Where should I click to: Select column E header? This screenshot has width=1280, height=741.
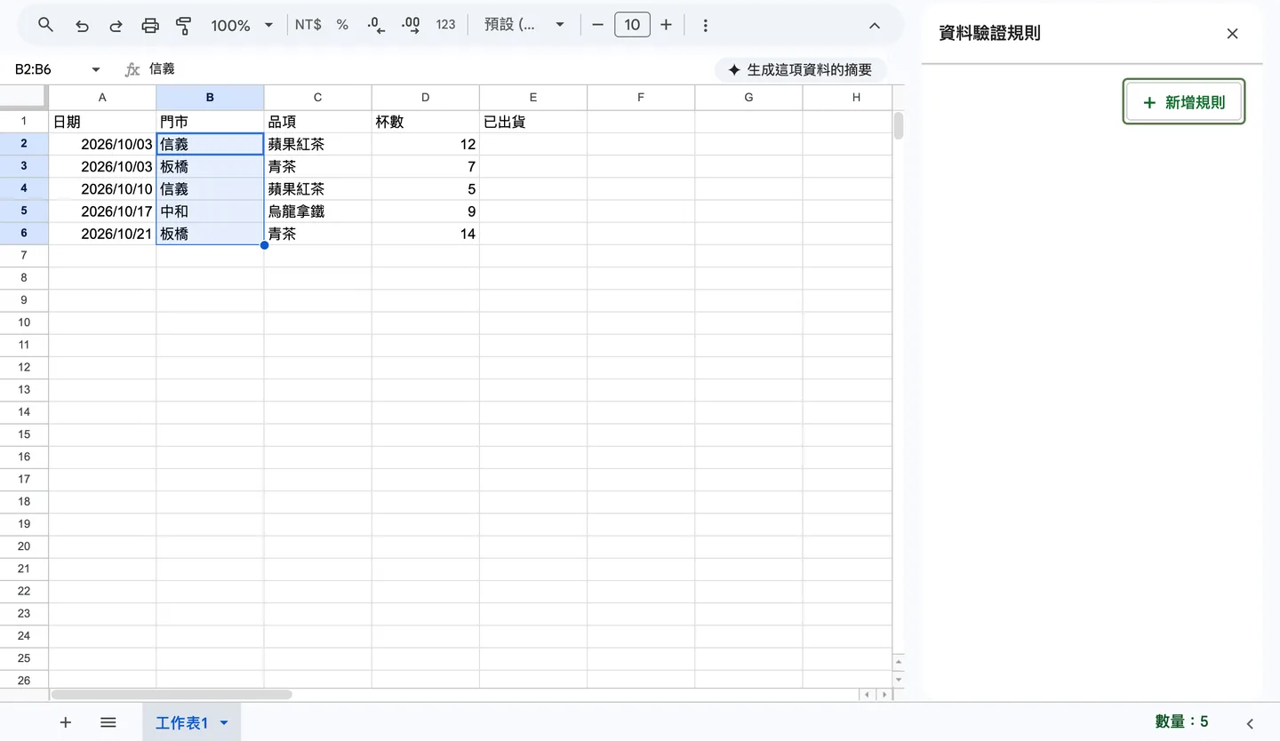(x=533, y=98)
